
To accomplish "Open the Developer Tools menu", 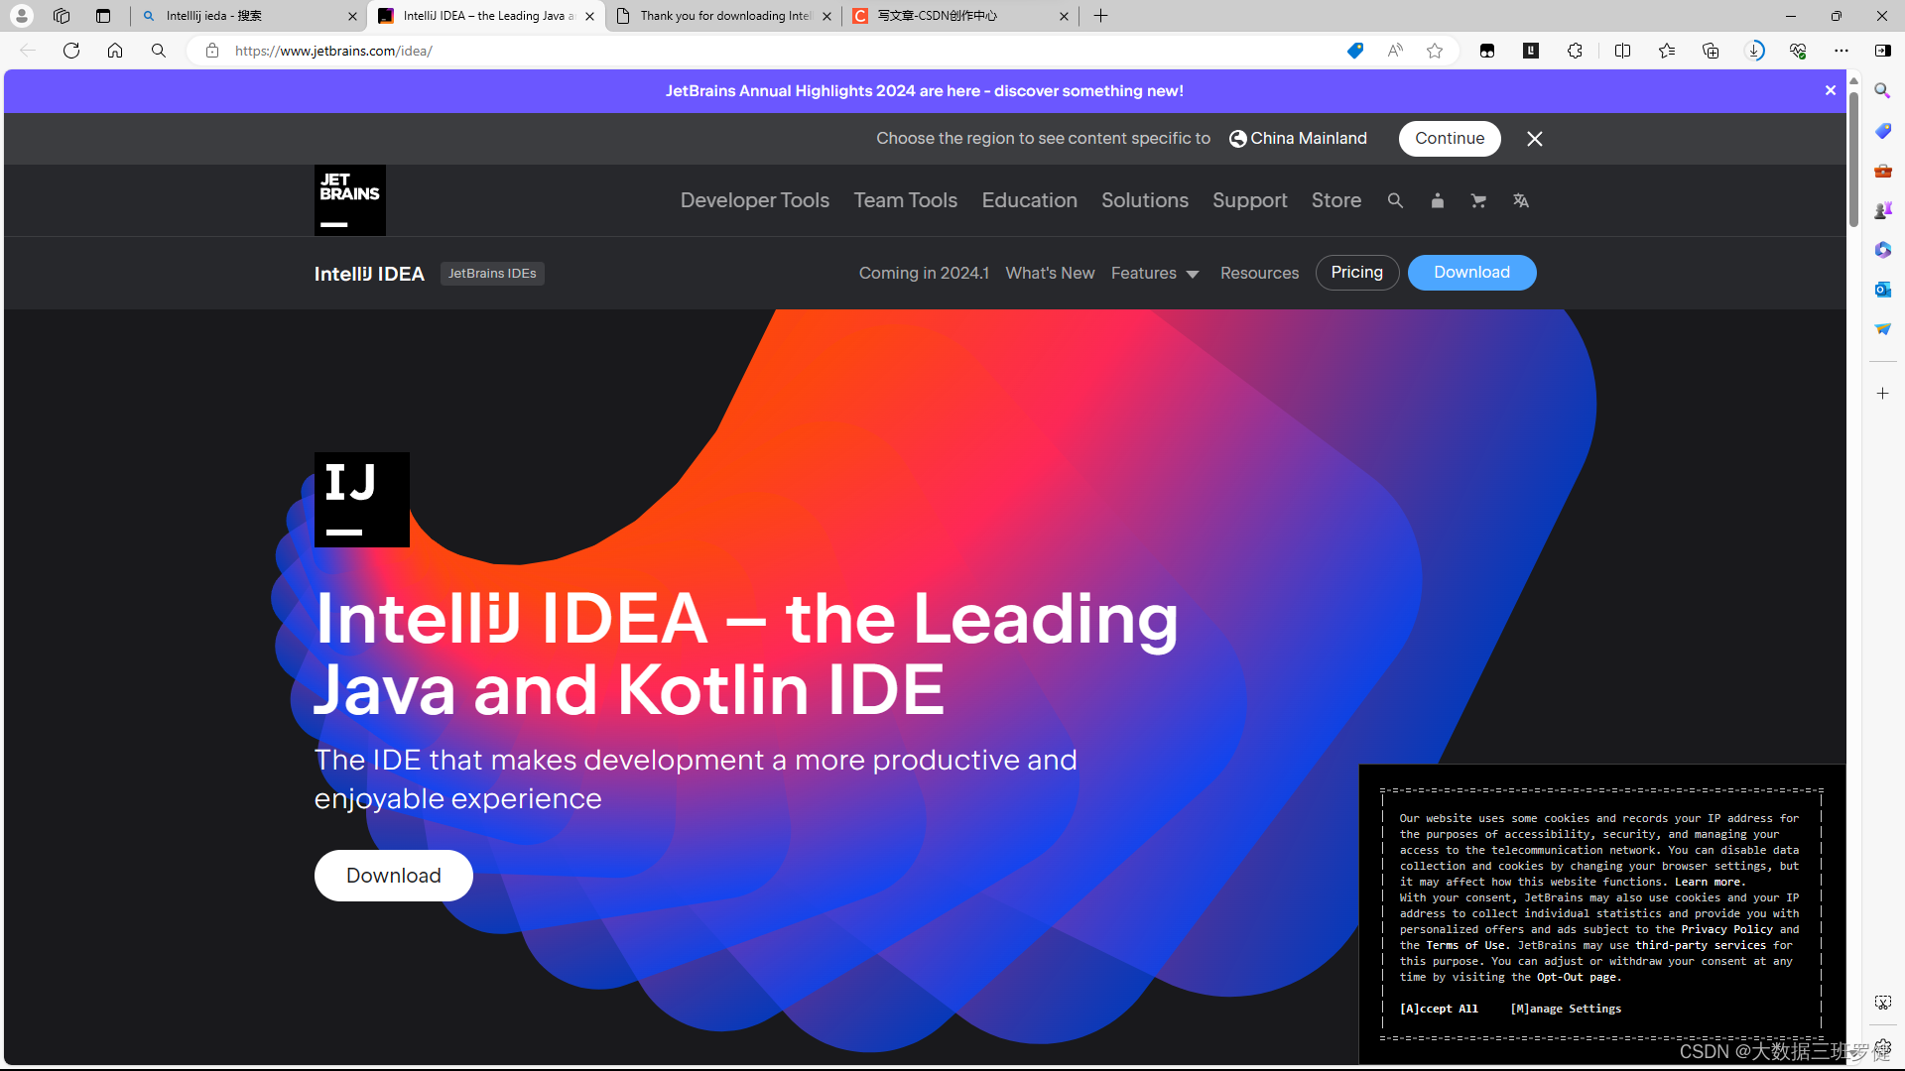I will [x=754, y=200].
